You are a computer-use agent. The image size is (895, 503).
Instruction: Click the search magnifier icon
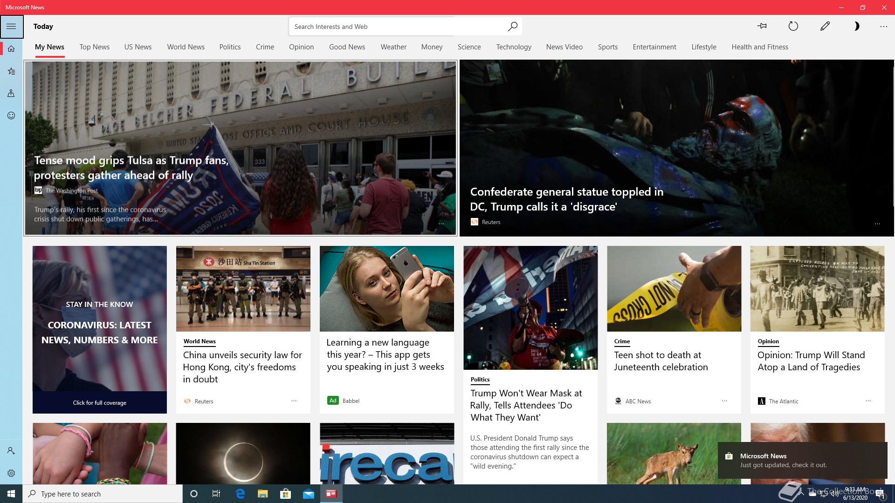(512, 27)
